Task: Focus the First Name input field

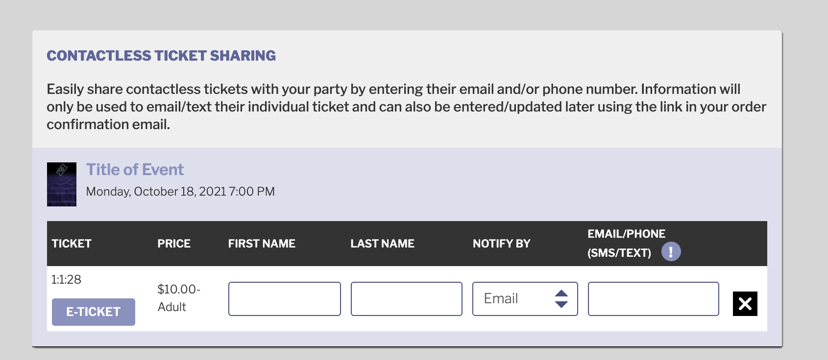Action: pos(285,299)
